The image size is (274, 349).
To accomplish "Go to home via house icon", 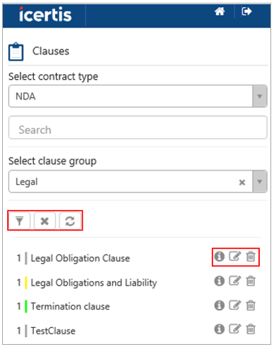I will coord(220,11).
